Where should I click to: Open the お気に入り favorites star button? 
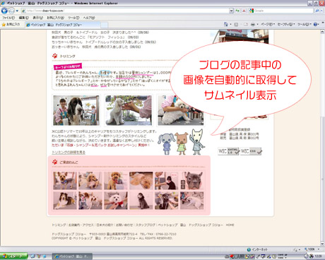click(11, 24)
